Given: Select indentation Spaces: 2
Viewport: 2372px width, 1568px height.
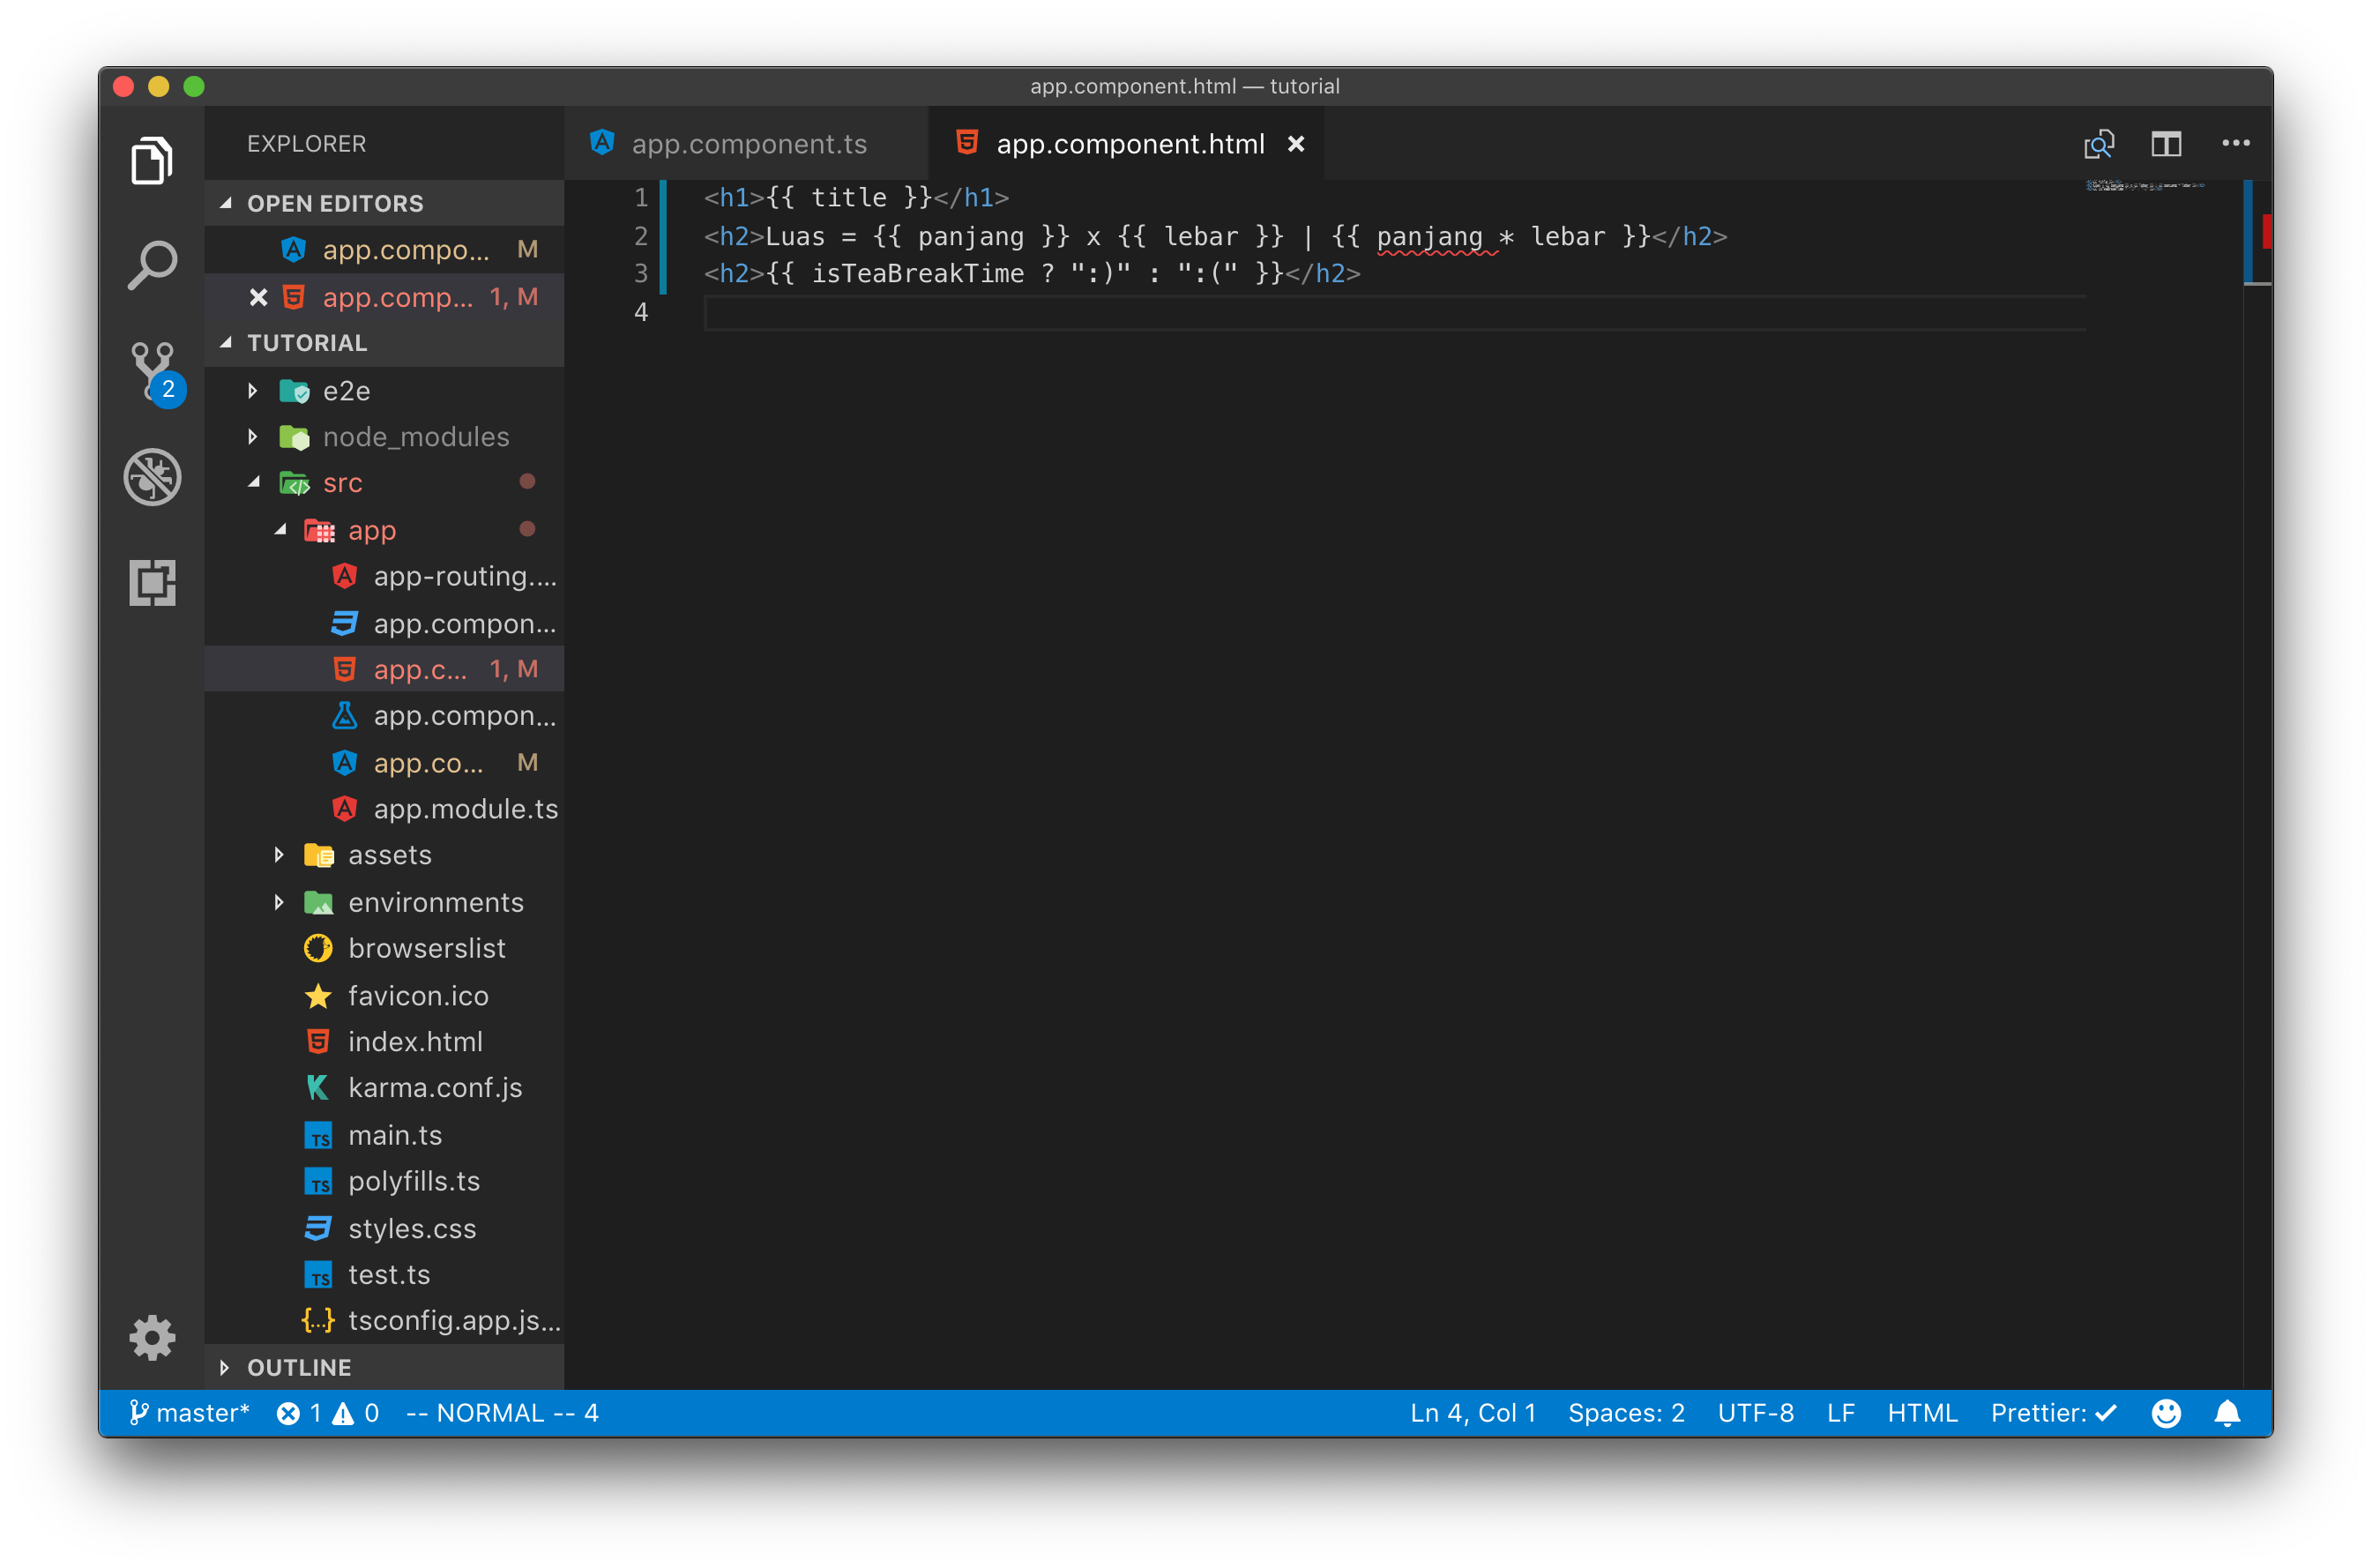Looking at the screenshot, I should pyautogui.click(x=1626, y=1413).
